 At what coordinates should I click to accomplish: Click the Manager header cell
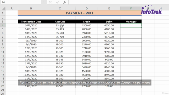point(131,22)
